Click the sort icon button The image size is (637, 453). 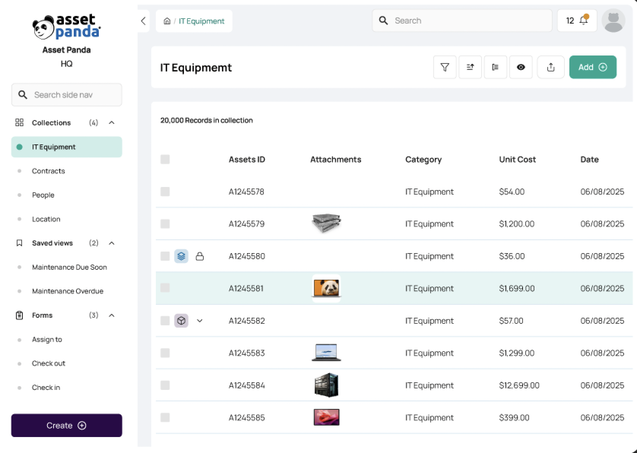[x=470, y=67]
